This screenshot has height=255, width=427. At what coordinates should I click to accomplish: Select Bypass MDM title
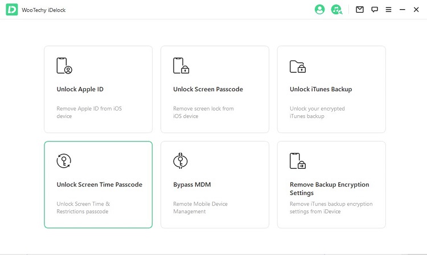(x=192, y=185)
